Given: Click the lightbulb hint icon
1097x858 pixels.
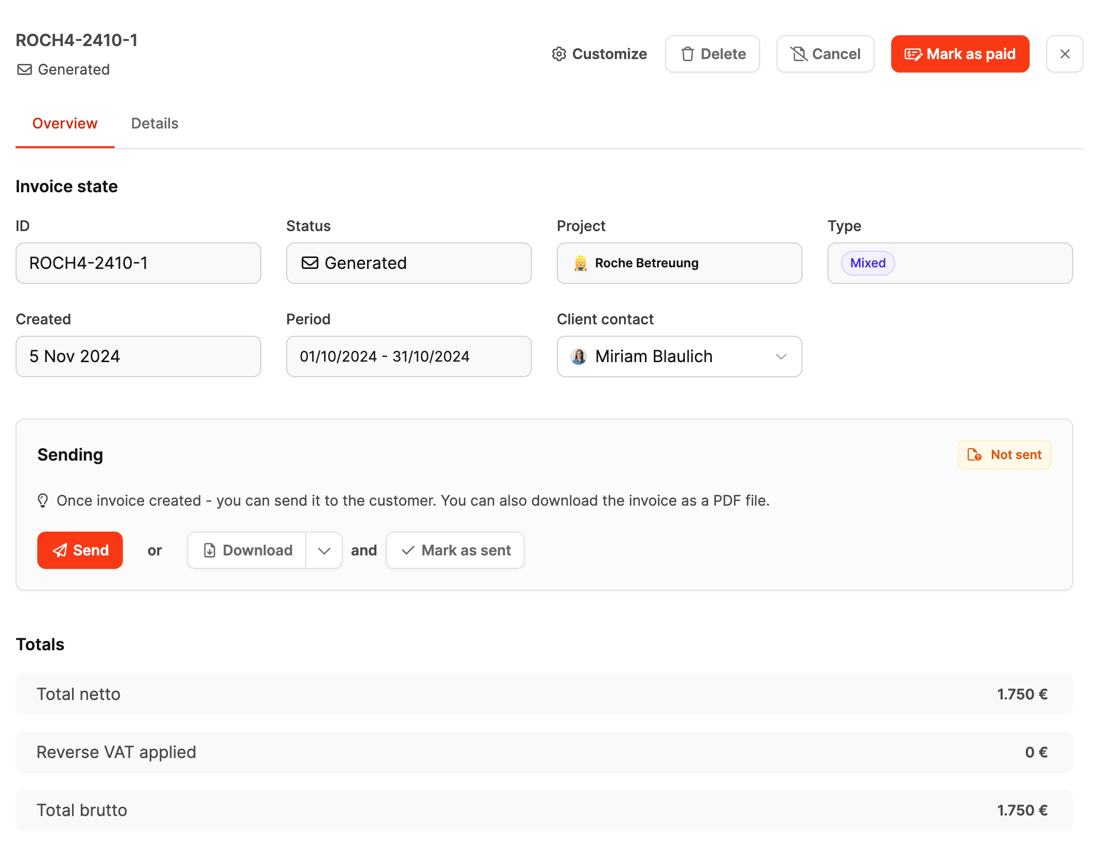Looking at the screenshot, I should tap(43, 500).
